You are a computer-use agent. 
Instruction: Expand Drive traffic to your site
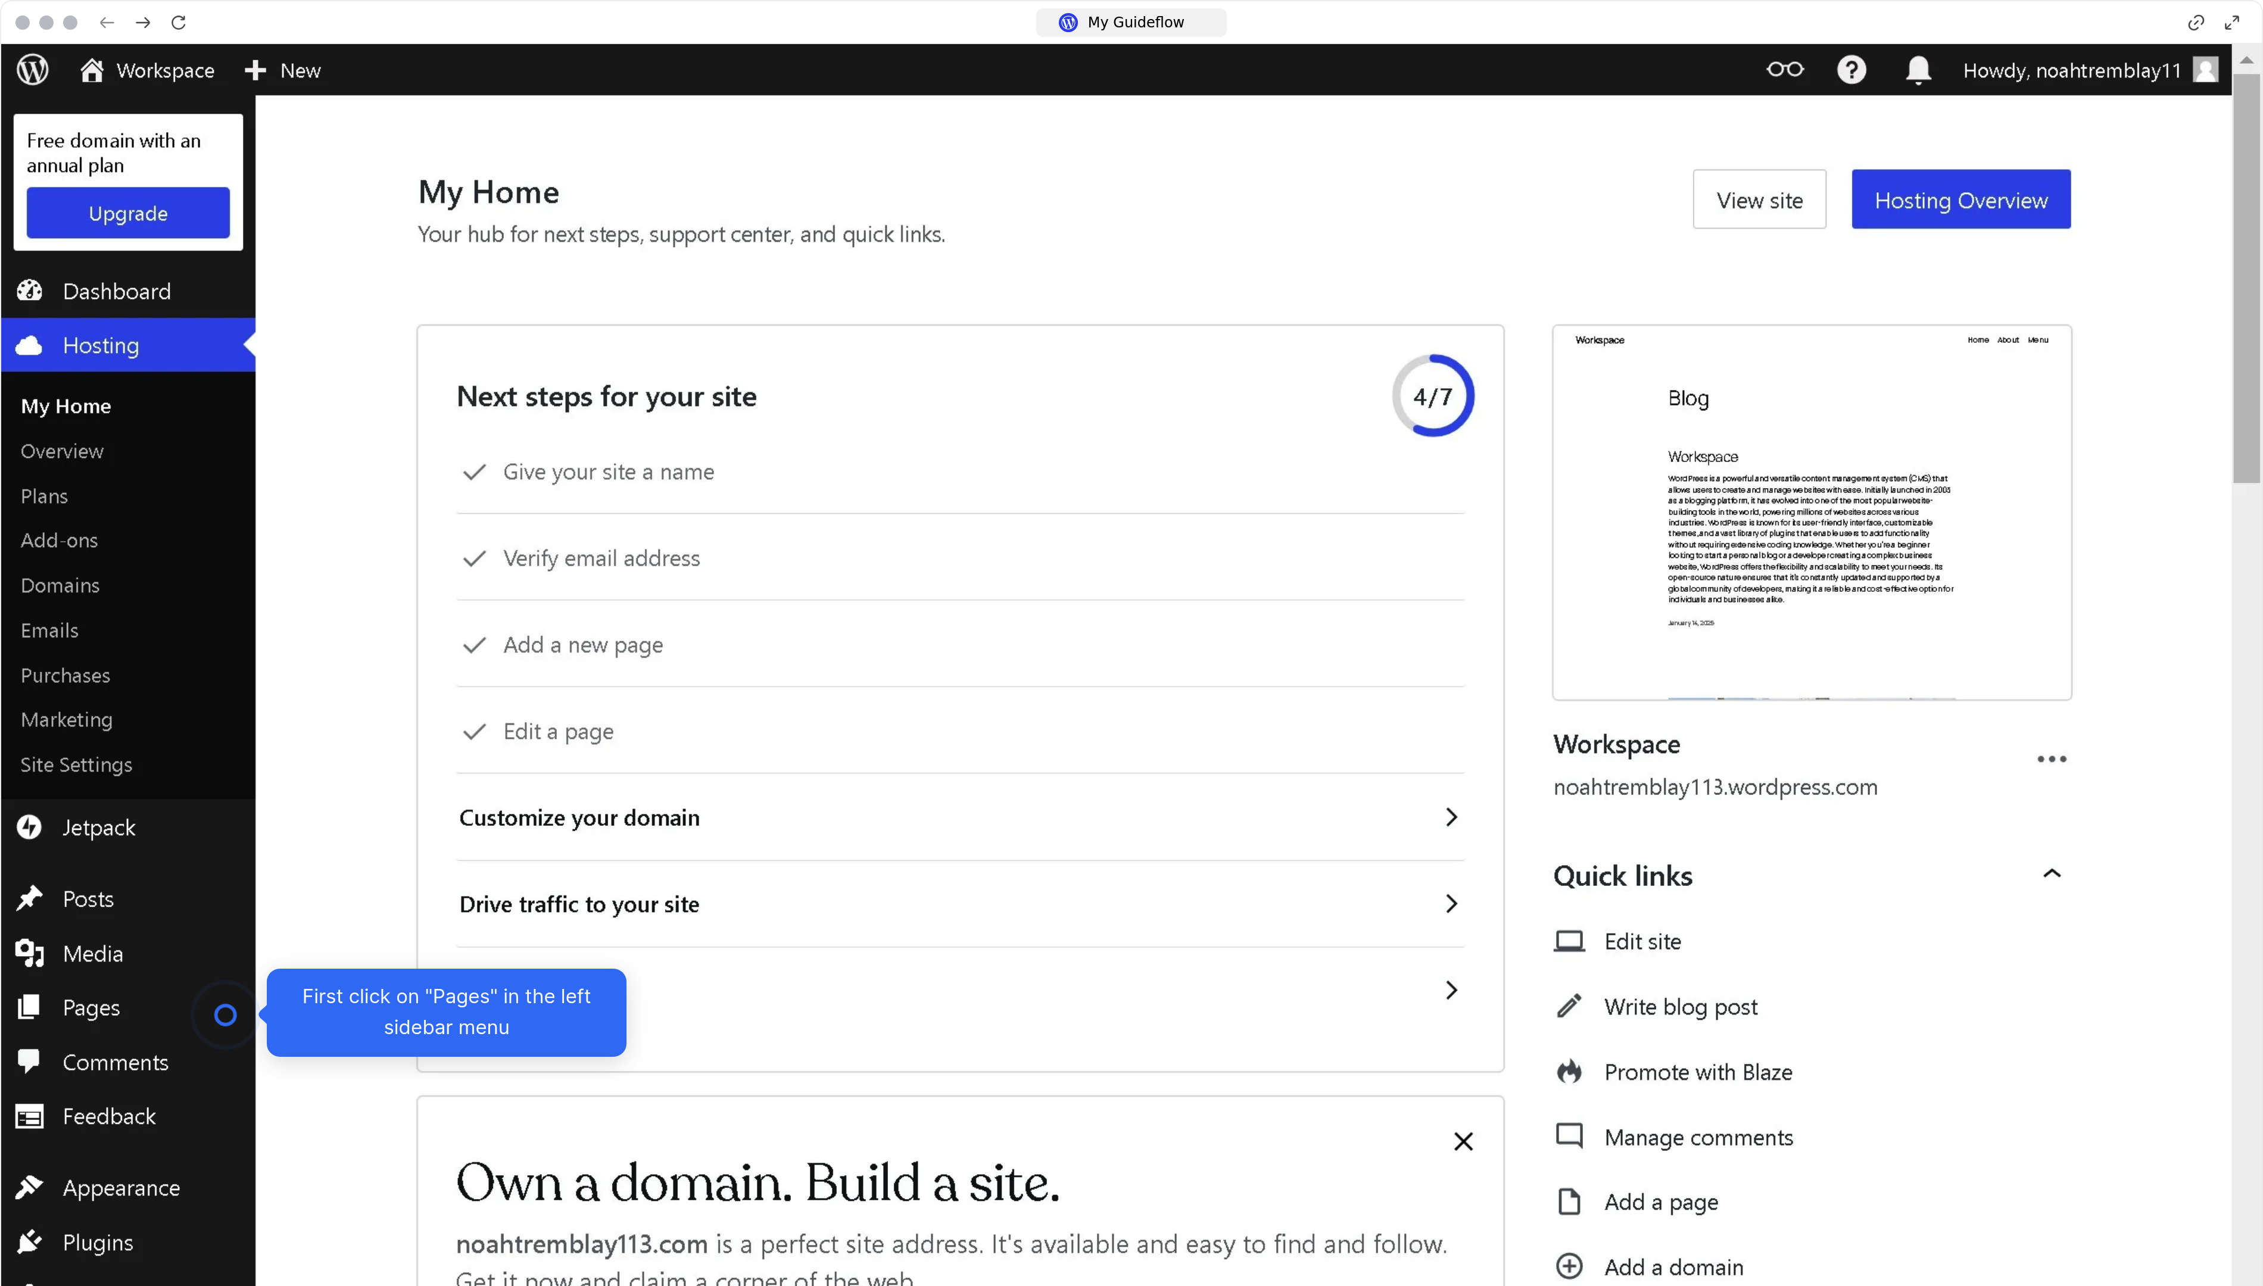pos(1450,904)
